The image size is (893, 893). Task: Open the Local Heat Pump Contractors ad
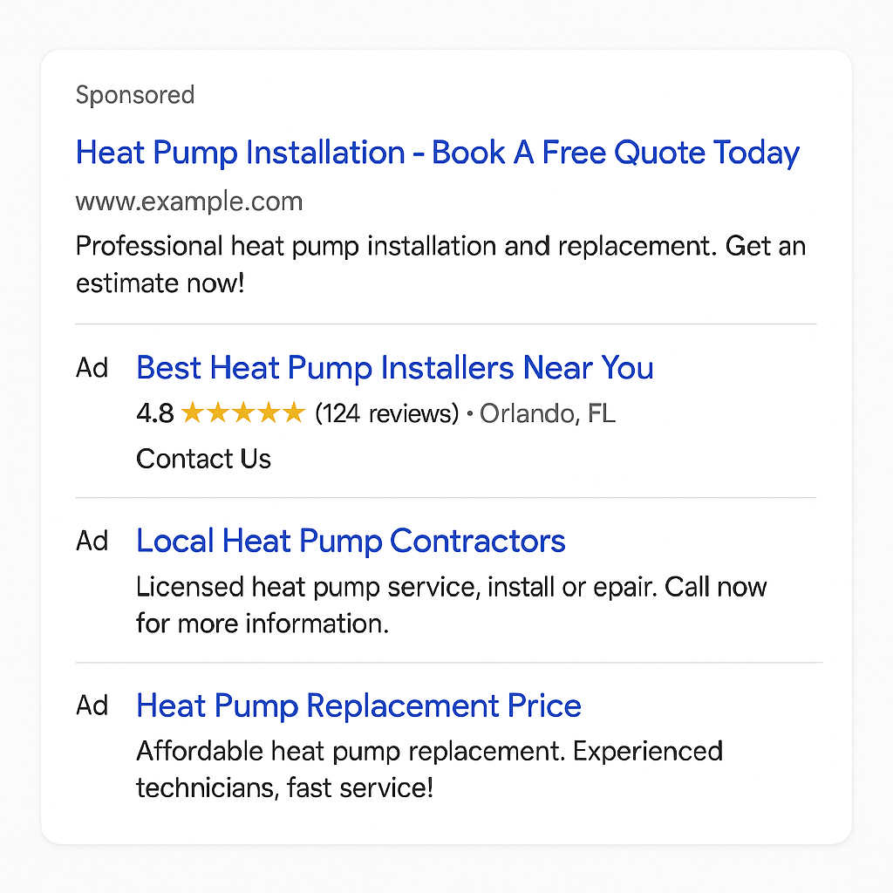coord(350,541)
